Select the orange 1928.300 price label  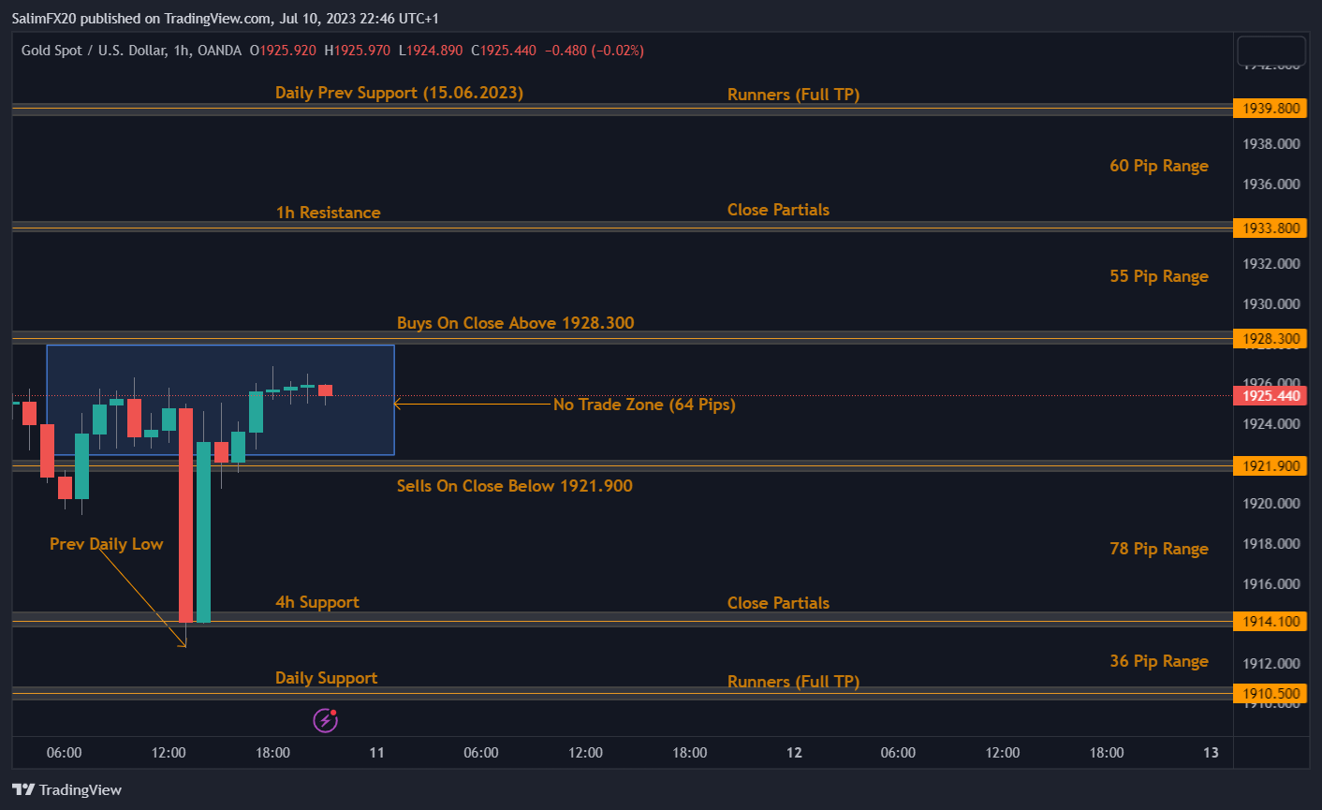pos(1270,338)
